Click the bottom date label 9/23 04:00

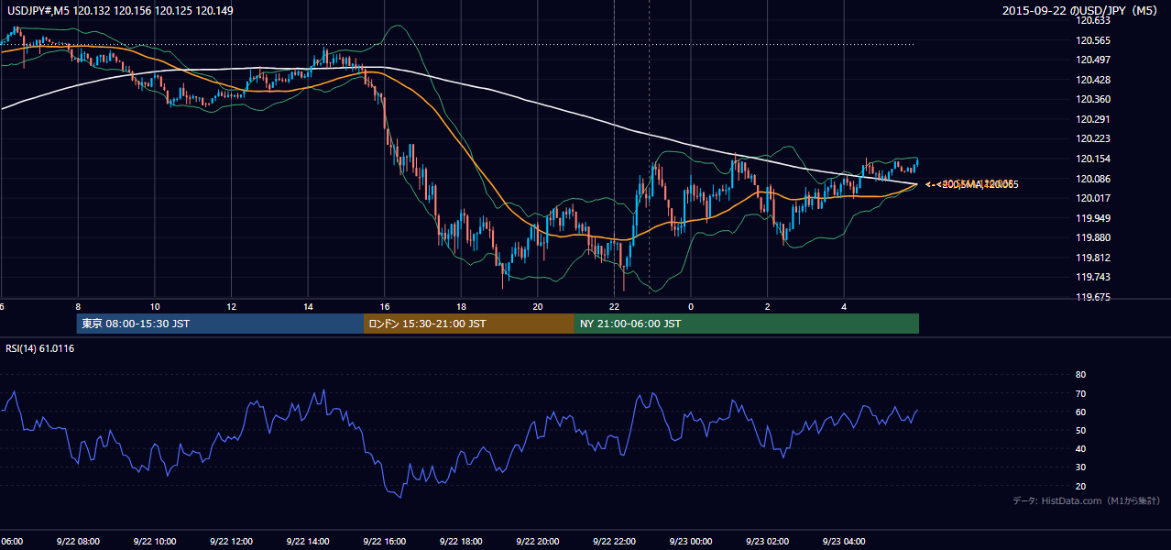[844, 542]
